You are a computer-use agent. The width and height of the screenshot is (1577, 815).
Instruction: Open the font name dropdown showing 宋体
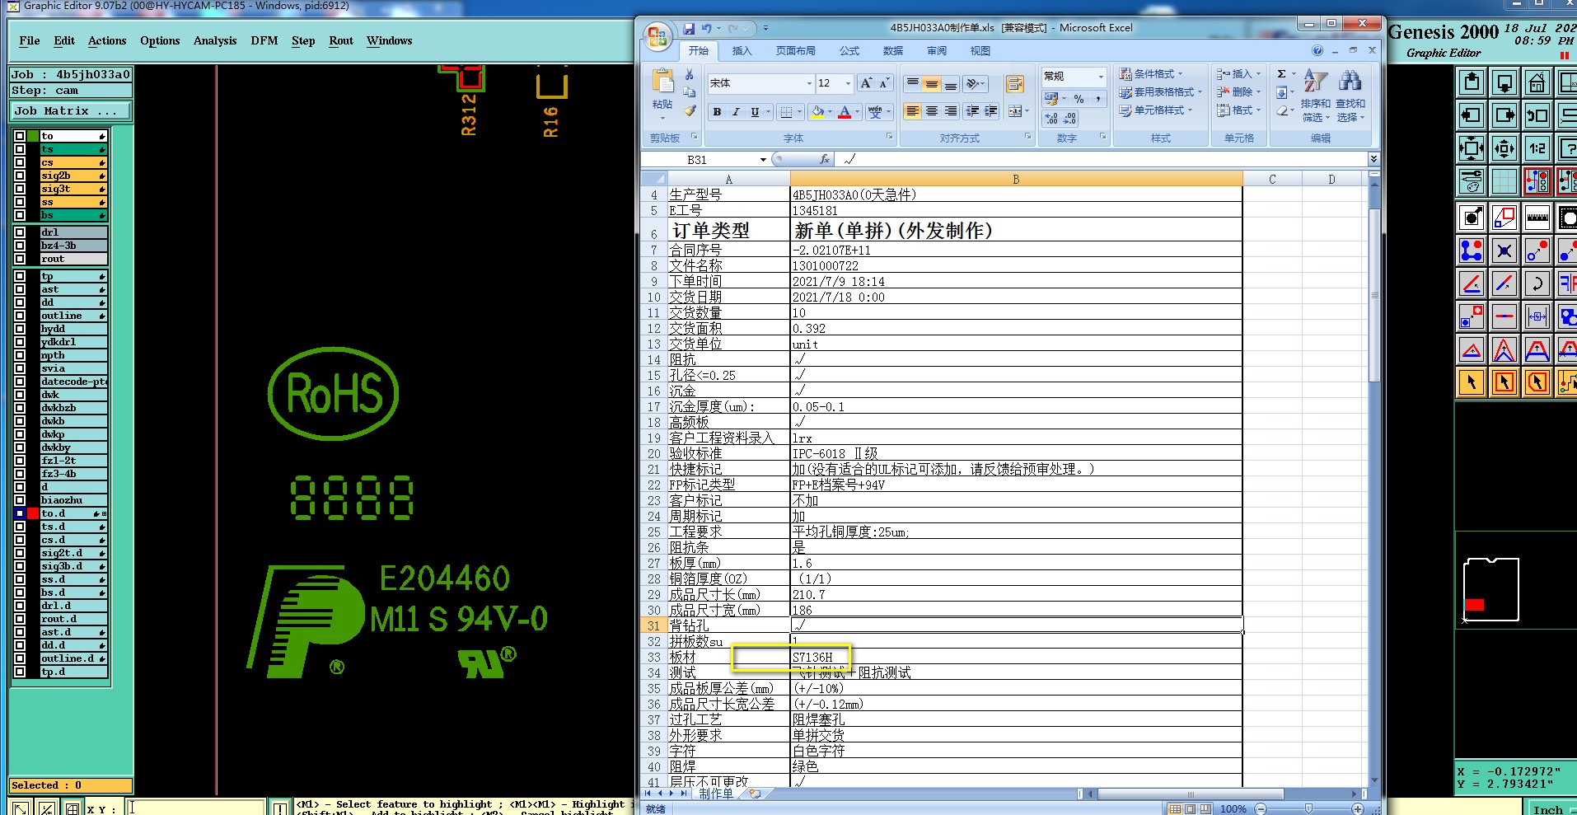[x=809, y=83]
